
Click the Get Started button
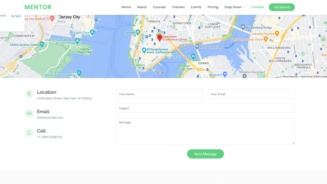tap(282, 7)
